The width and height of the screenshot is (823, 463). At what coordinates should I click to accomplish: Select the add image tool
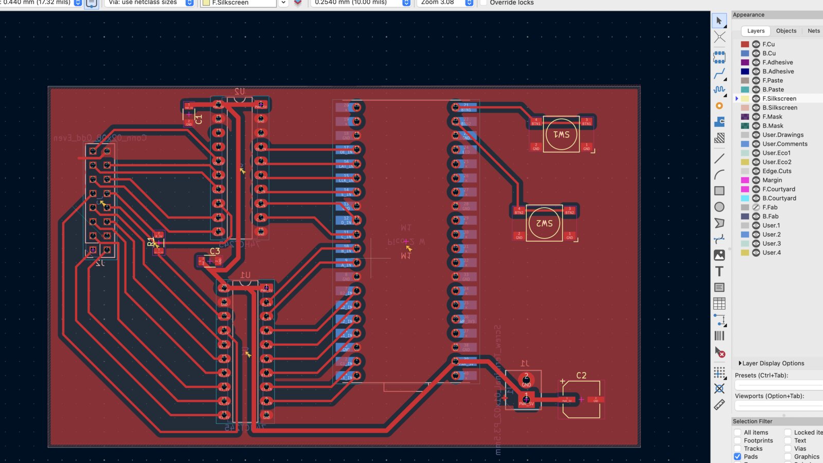[719, 255]
